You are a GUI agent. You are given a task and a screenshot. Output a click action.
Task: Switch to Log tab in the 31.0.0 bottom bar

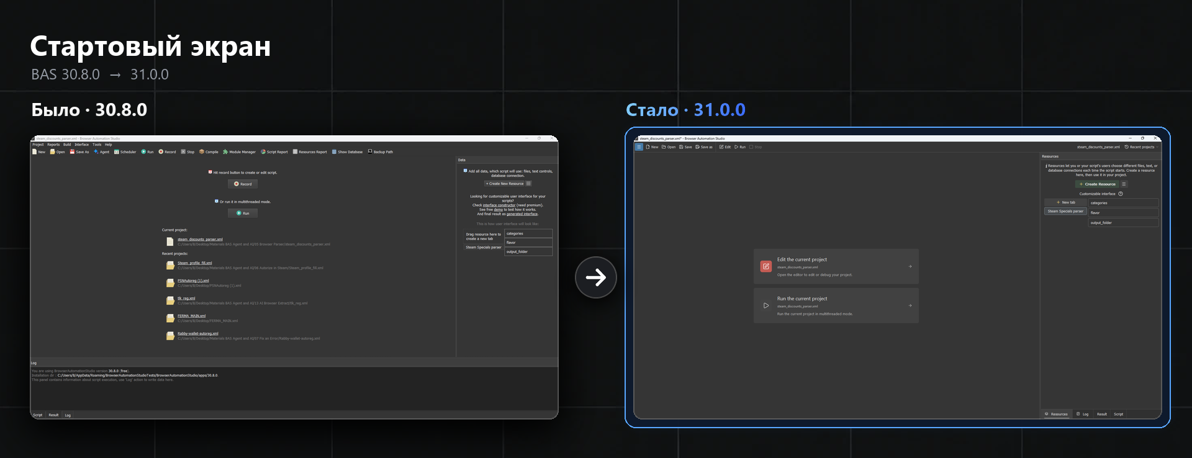pyautogui.click(x=1083, y=414)
